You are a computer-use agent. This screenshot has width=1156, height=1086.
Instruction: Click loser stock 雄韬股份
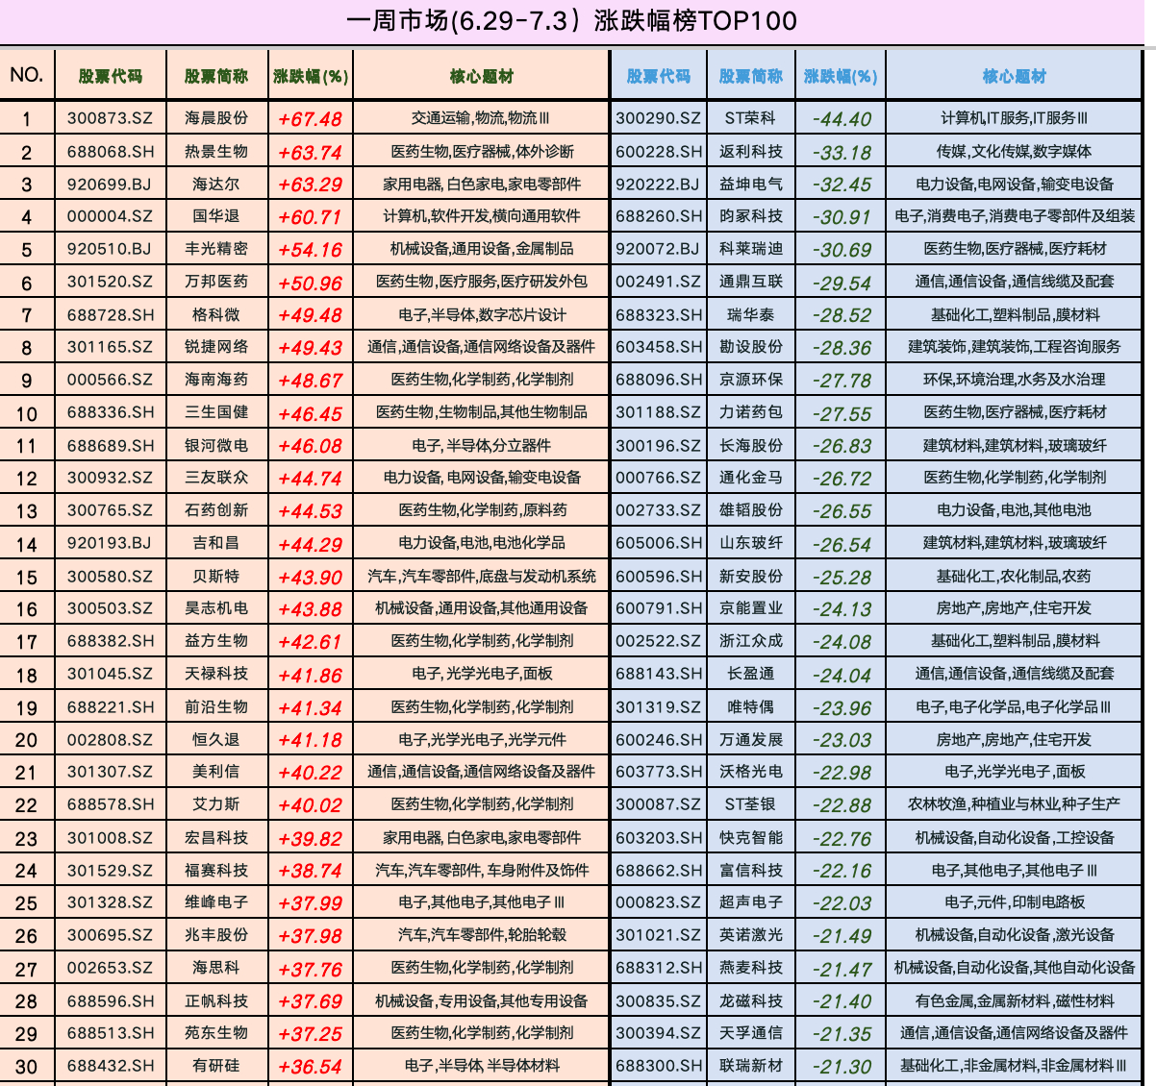[751, 509]
